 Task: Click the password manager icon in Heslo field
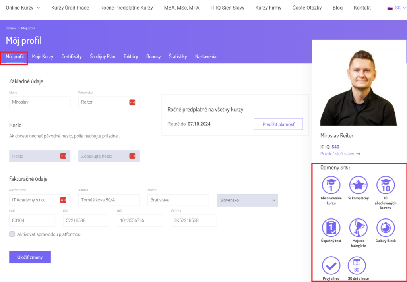[x=63, y=156]
